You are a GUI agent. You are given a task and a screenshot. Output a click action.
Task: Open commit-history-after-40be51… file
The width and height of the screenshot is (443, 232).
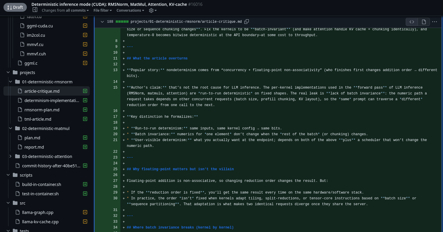click(x=51, y=166)
